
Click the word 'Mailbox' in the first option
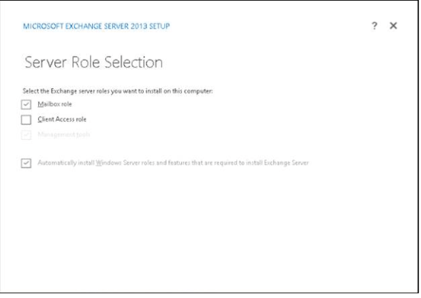pyautogui.click(x=49, y=104)
